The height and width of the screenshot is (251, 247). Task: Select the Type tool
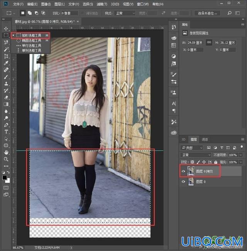(6, 132)
